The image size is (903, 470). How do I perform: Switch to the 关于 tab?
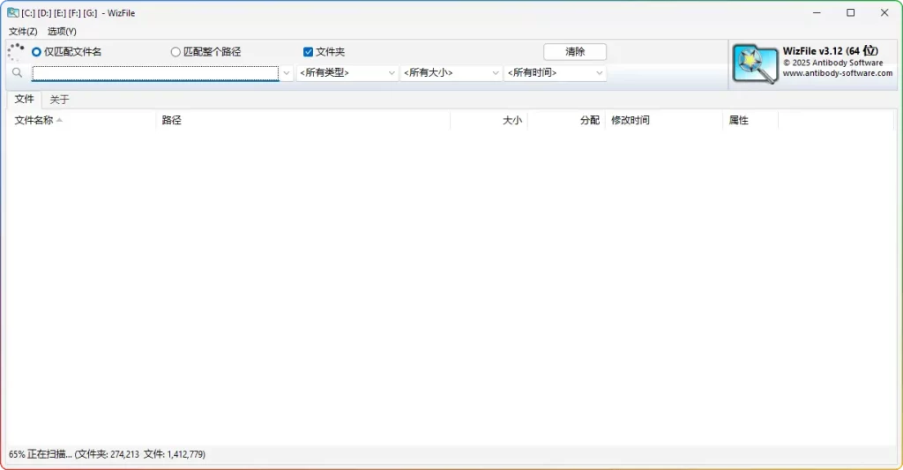tap(59, 100)
